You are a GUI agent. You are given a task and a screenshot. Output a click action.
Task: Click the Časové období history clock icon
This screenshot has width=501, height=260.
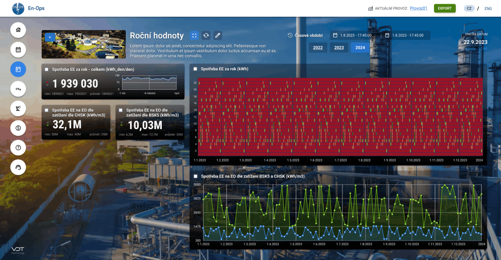[x=290, y=35]
